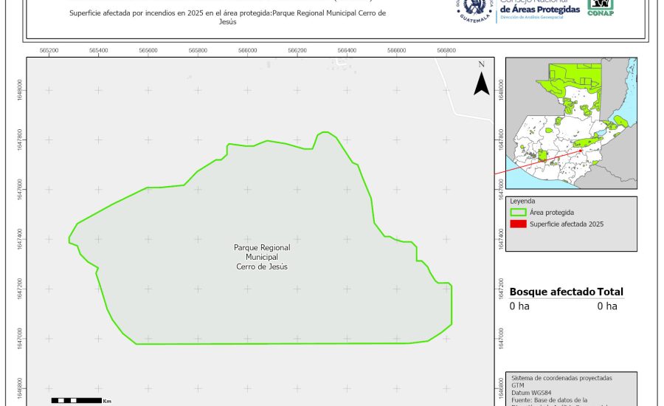Select the green Área protegida legend symbol
The height and width of the screenshot is (406, 664).
pos(518,212)
